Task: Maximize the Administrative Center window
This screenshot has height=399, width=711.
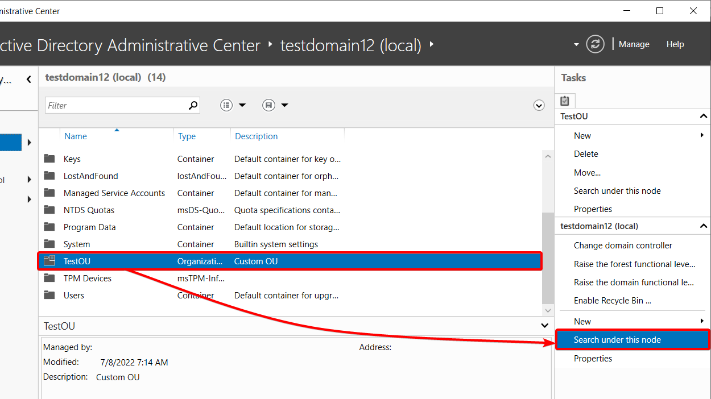Action: [660, 11]
